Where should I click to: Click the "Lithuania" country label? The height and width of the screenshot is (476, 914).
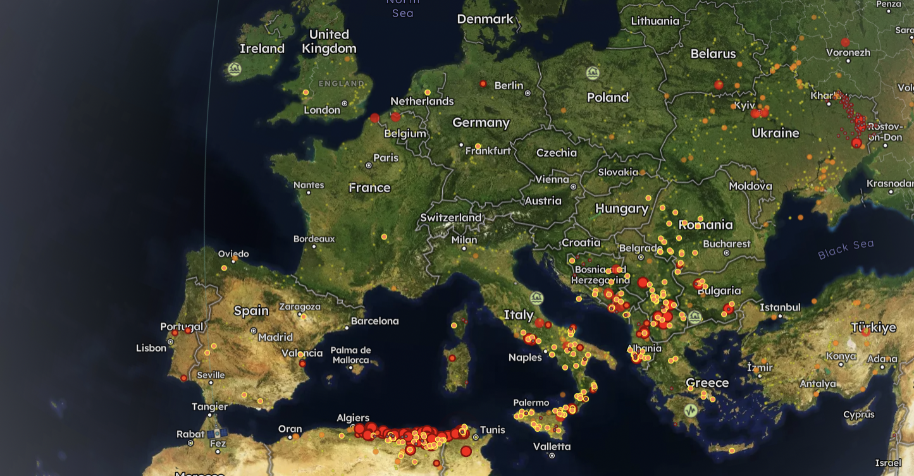[655, 21]
